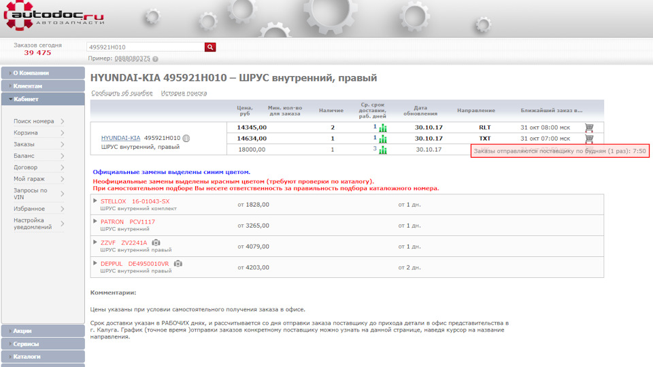
Task: Expand the DEPPUL DE4950010VR offers
Action: [x=95, y=263]
